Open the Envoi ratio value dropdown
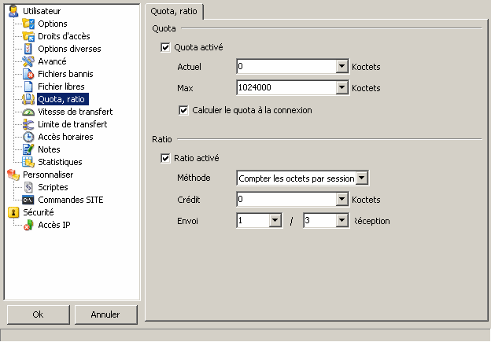 [275, 222]
